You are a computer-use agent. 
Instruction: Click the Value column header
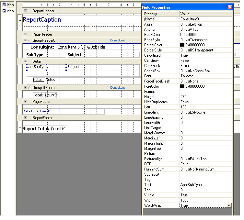(x=205, y=14)
